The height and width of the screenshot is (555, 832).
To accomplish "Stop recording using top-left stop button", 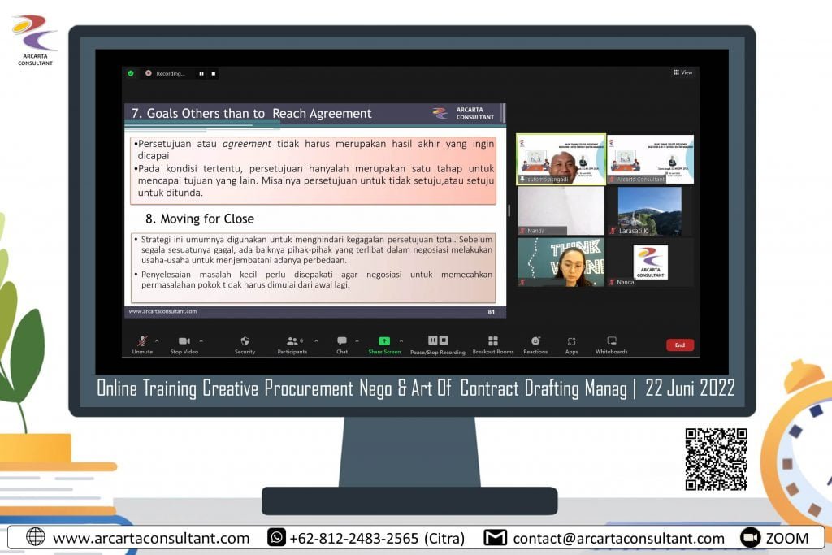I will (214, 73).
